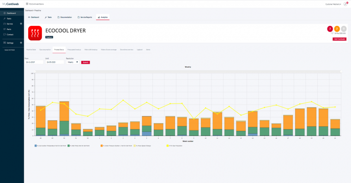Open the user notification icon at top right

(x=345, y=4)
